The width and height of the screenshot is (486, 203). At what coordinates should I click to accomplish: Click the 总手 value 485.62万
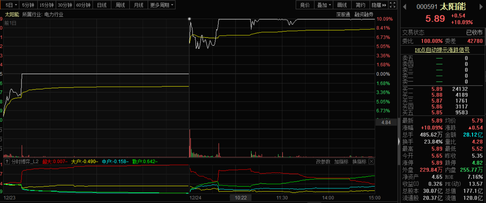(431, 135)
